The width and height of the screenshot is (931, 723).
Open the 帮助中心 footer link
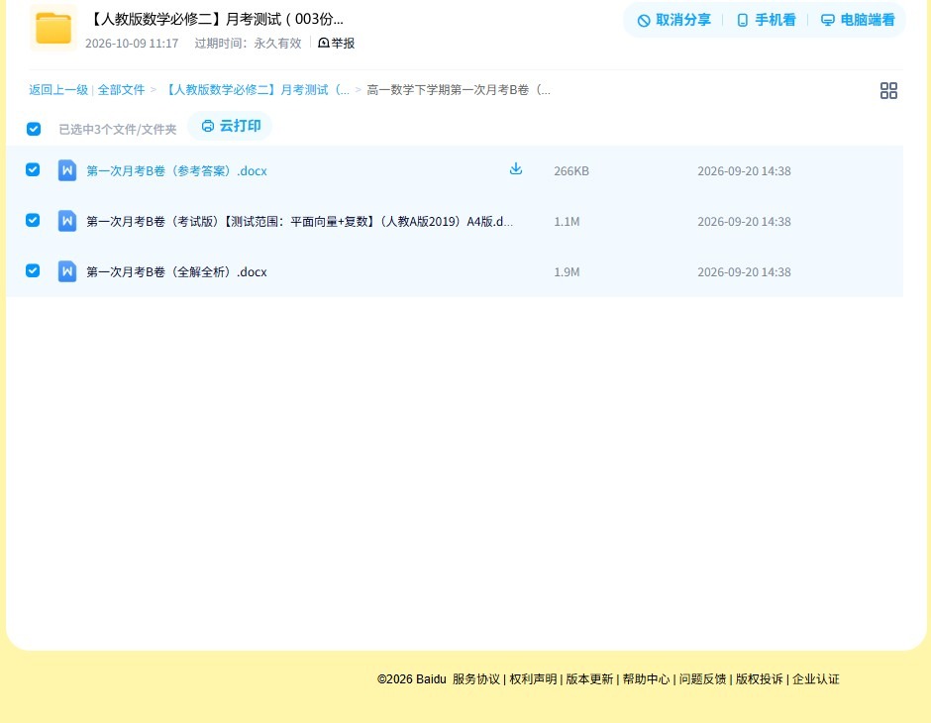click(x=646, y=679)
